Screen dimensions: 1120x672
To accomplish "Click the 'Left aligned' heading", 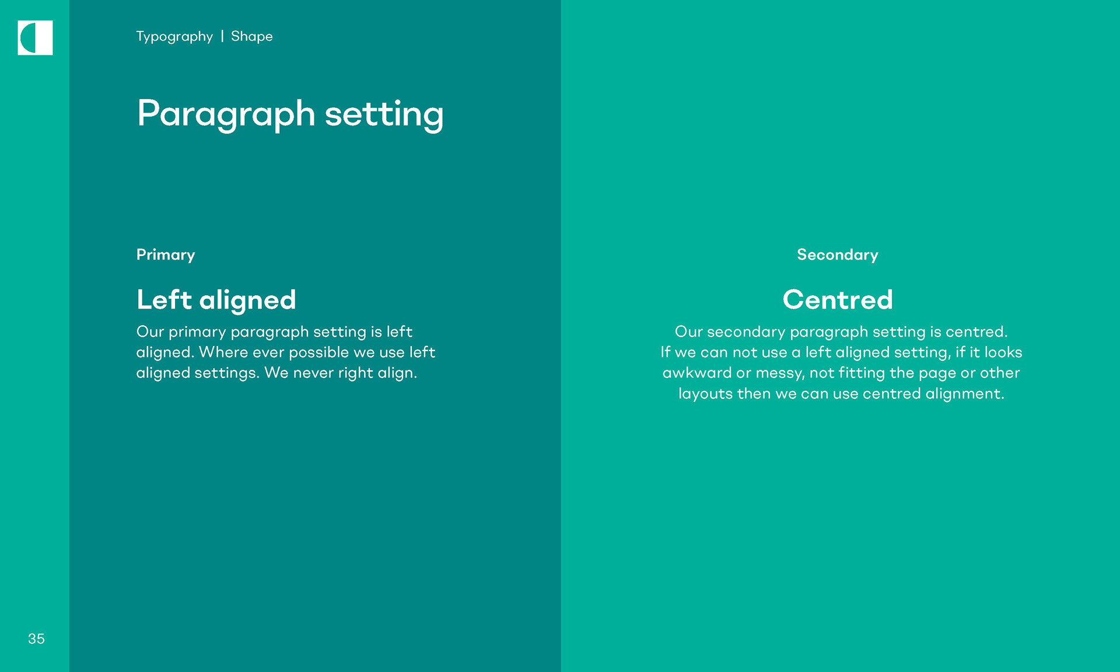I will pyautogui.click(x=216, y=300).
